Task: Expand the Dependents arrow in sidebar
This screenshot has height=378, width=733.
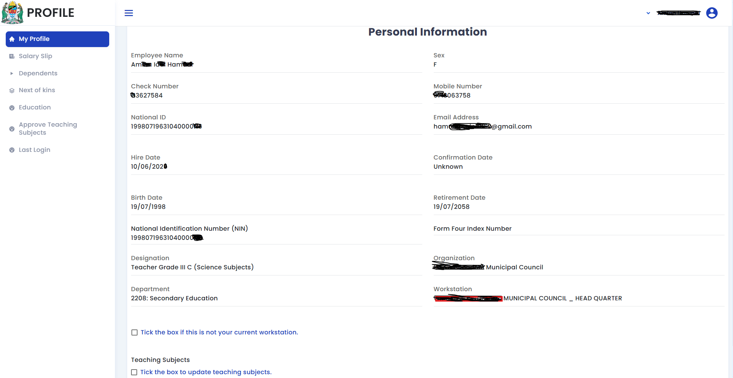Action: [x=12, y=73]
